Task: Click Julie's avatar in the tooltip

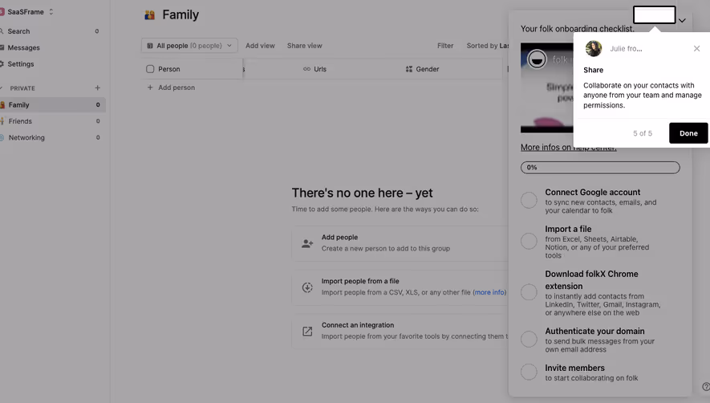Action: 593,48
